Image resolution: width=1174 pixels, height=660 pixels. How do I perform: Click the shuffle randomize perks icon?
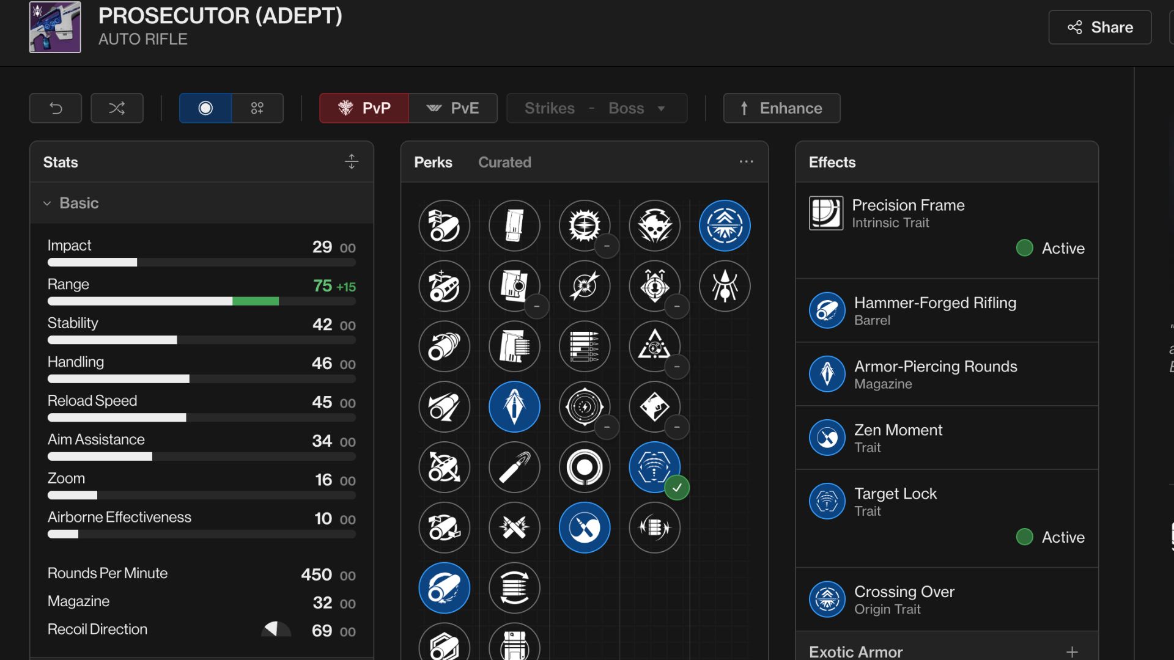(x=117, y=108)
